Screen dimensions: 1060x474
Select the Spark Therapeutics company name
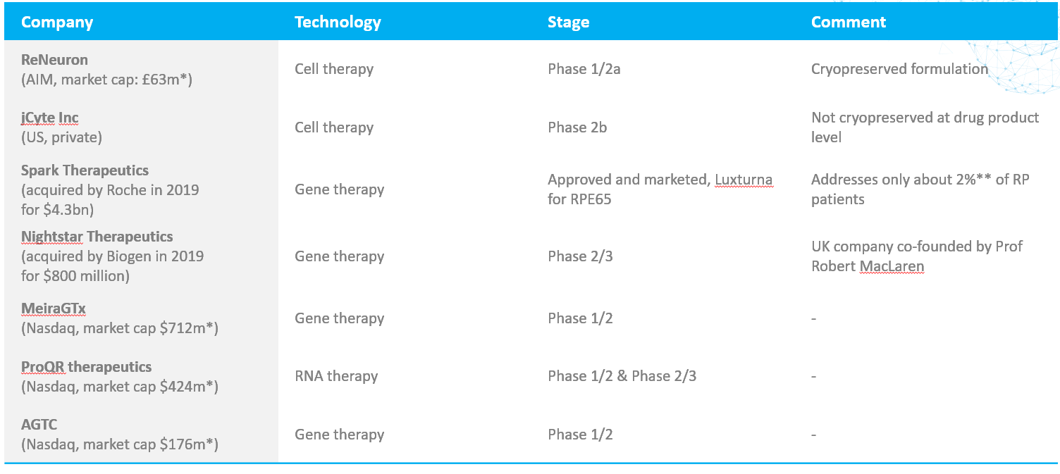[85, 170]
